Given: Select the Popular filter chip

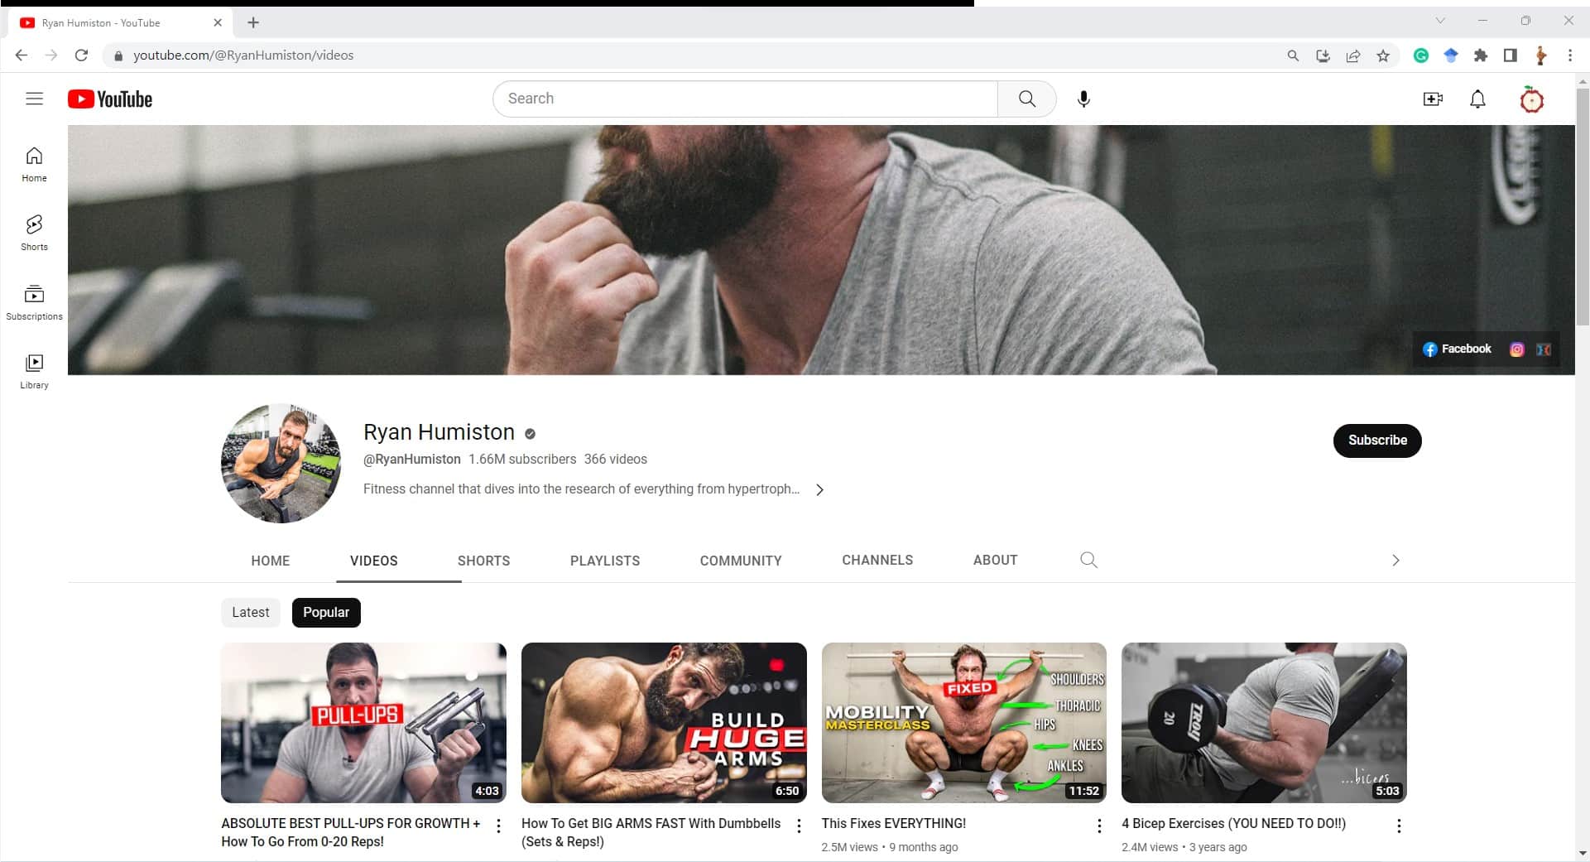Looking at the screenshot, I should 325,612.
